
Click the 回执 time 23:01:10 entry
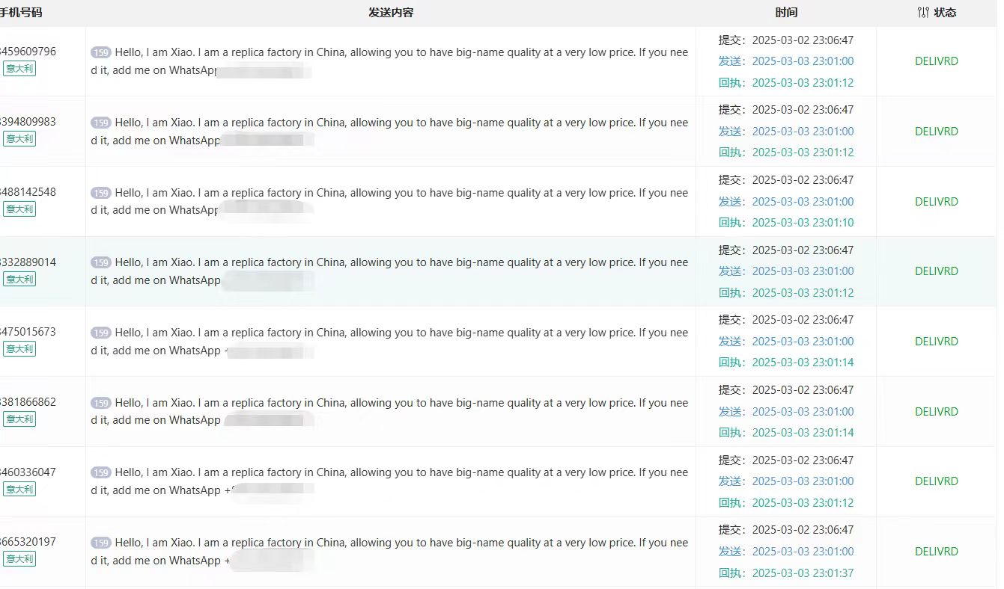click(x=803, y=223)
